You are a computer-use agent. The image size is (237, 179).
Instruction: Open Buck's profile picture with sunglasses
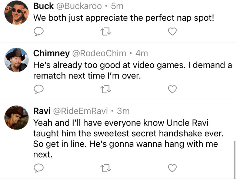point(16,13)
